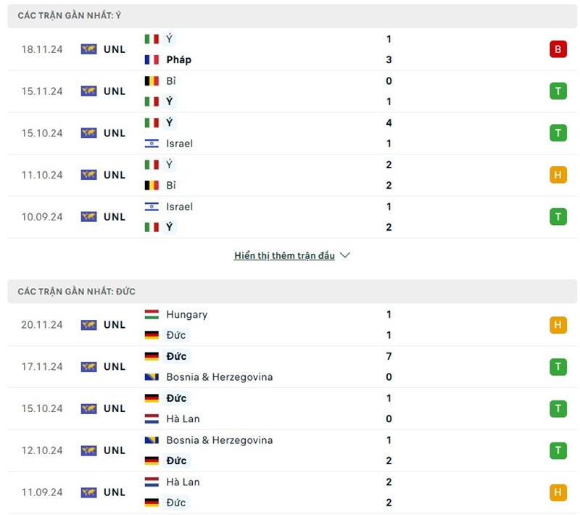The width and height of the screenshot is (580, 515).
Task: Click the red B result badge
Action: click(x=558, y=49)
